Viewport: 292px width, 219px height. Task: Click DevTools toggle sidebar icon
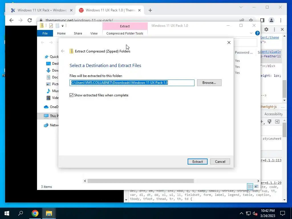point(277,121)
